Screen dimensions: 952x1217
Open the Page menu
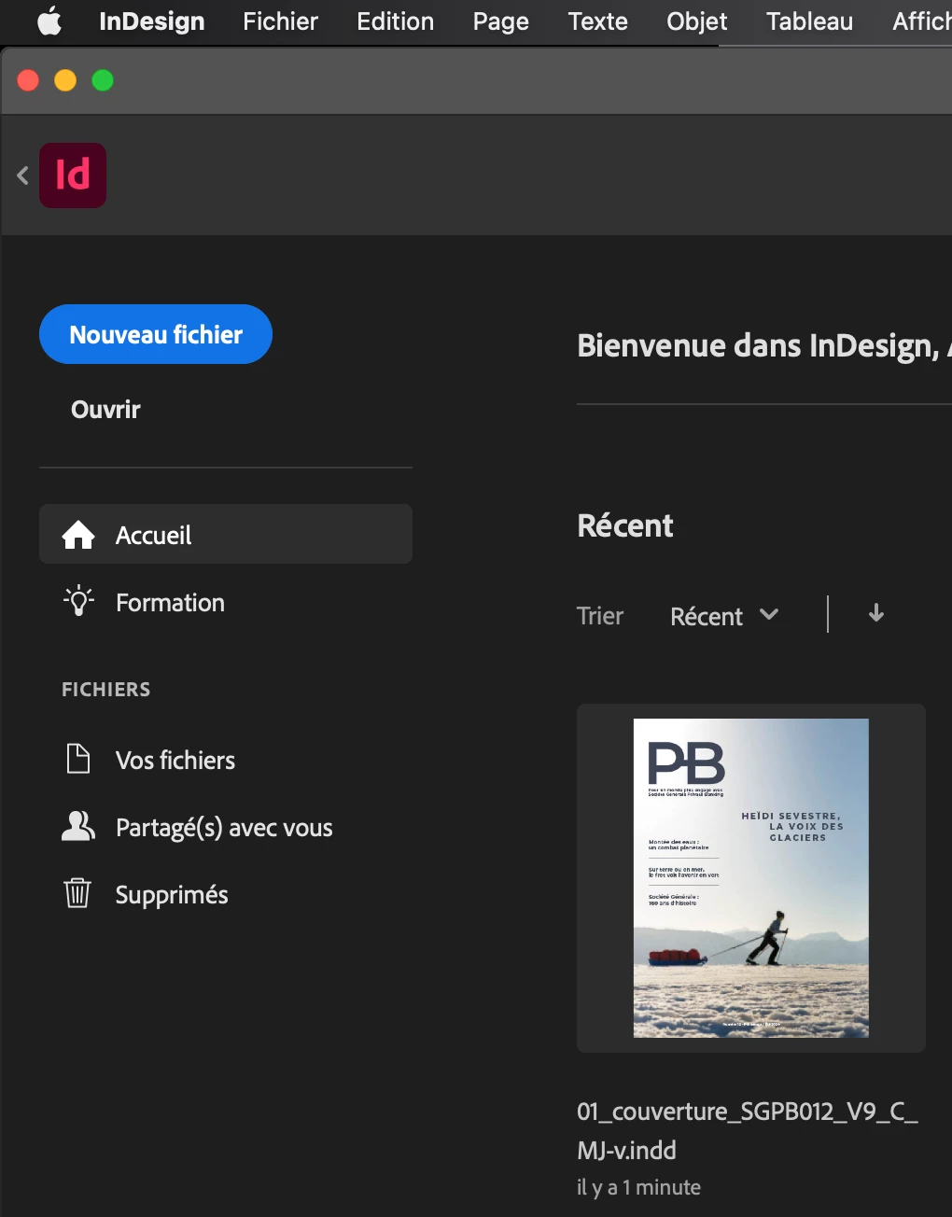pos(500,21)
